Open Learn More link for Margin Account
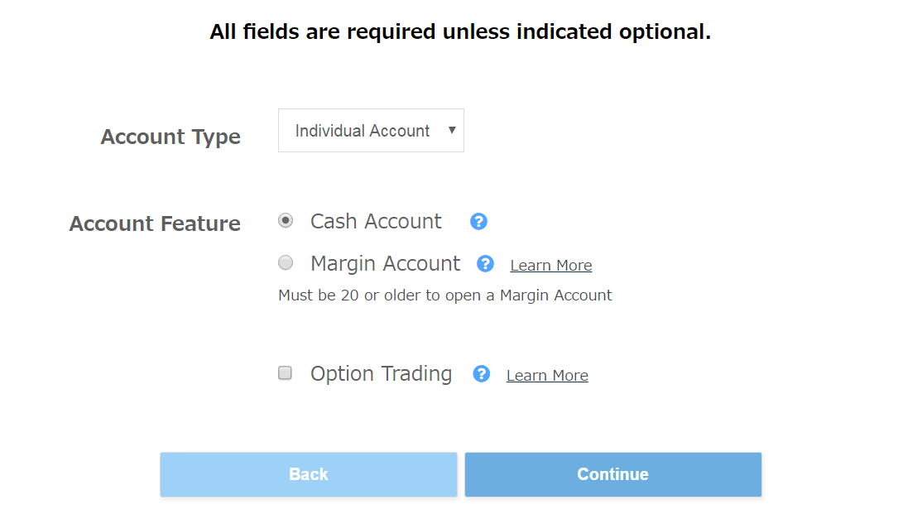The image size is (903, 514). pyautogui.click(x=551, y=266)
